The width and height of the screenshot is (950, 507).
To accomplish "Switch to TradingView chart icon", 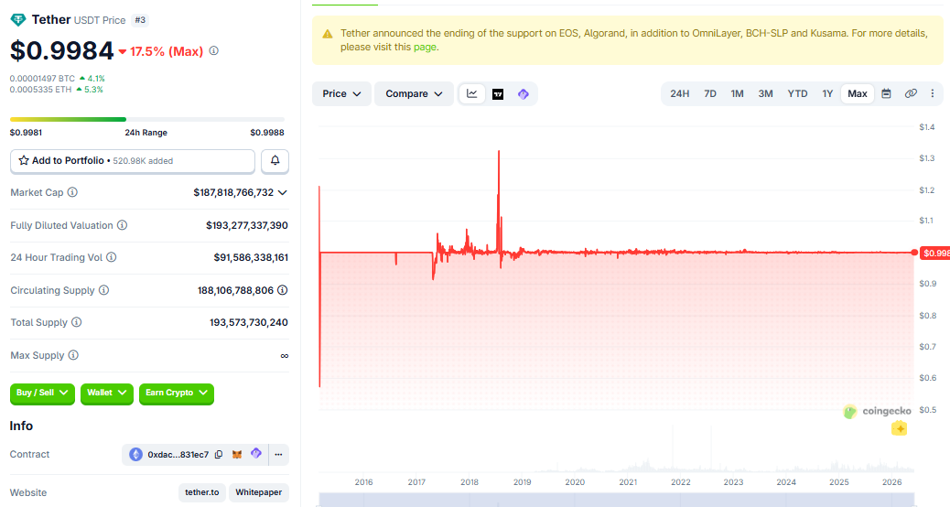I will pyautogui.click(x=497, y=94).
